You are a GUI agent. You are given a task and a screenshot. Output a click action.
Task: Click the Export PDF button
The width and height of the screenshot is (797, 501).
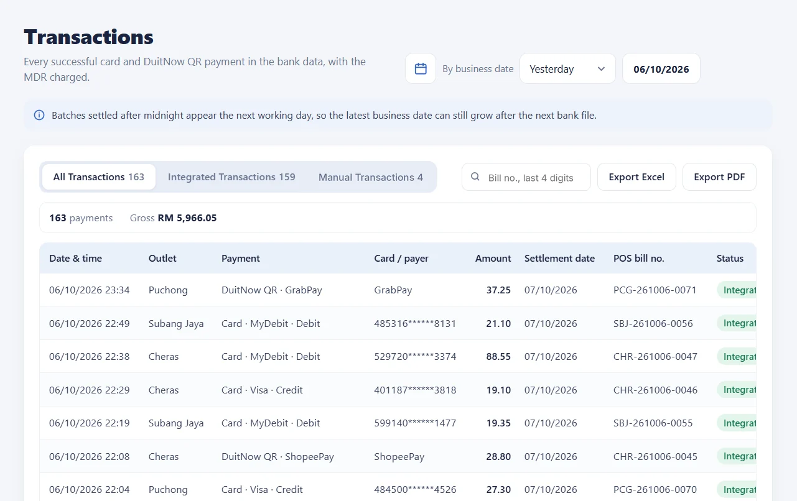coord(719,177)
